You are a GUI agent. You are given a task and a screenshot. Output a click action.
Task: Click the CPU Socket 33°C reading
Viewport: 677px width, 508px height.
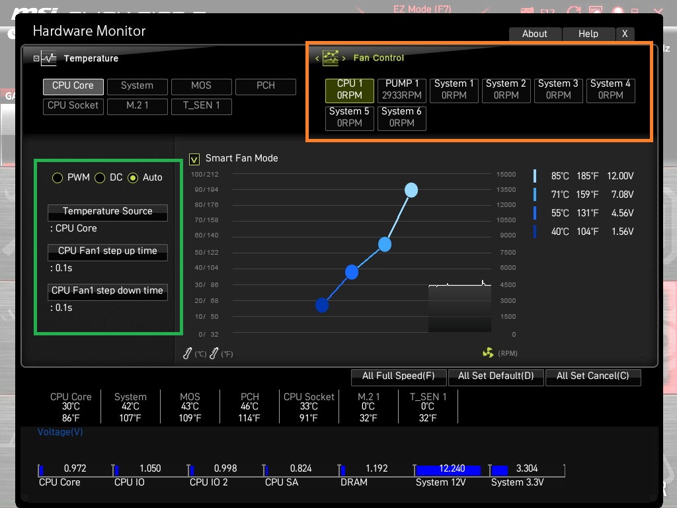click(x=309, y=407)
